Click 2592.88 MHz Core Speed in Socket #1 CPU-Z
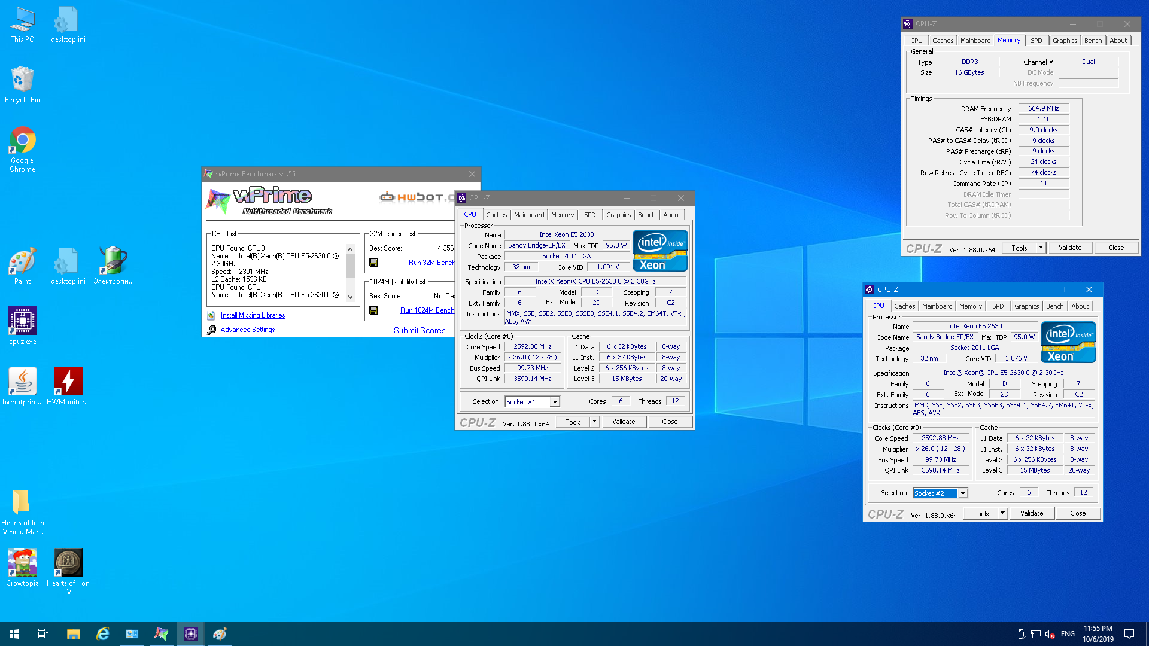Viewport: 1149px width, 646px height. coord(533,346)
